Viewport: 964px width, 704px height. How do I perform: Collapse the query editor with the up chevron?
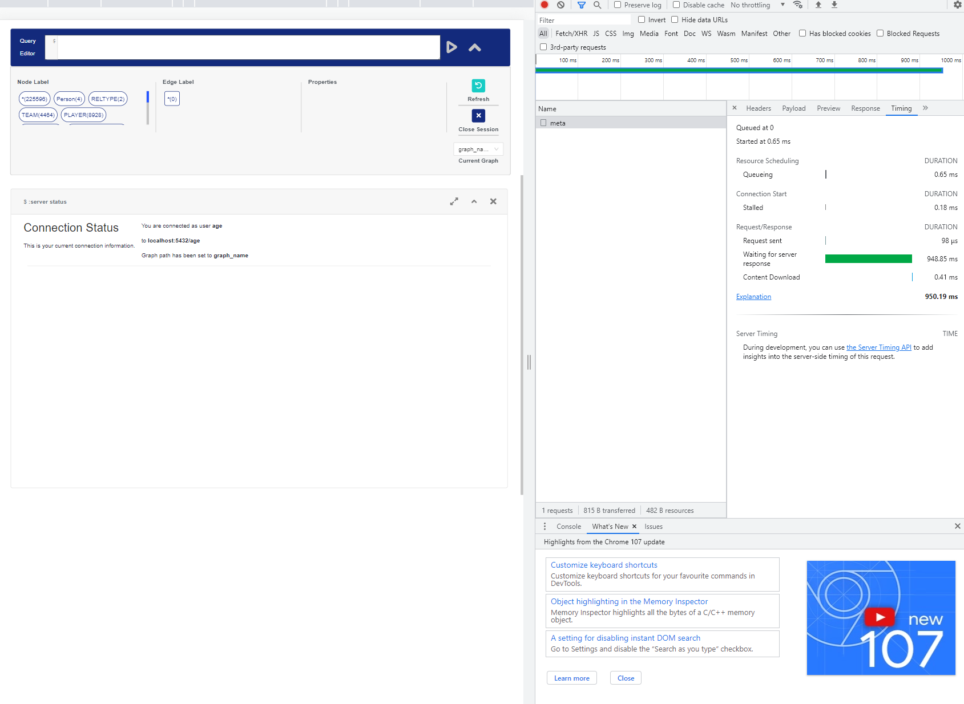tap(475, 48)
